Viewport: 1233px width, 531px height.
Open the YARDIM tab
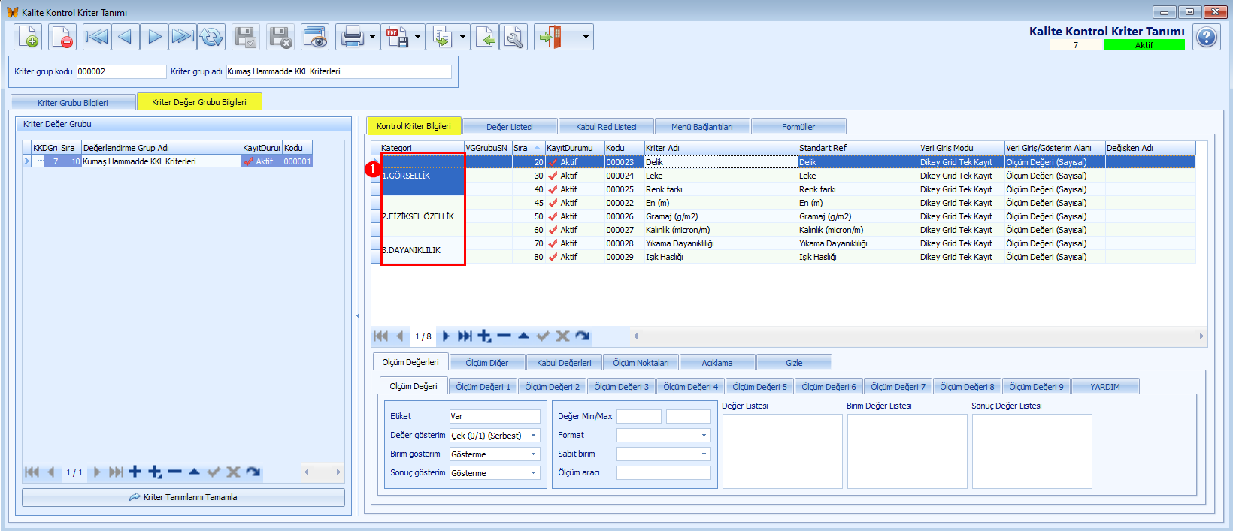pyautogui.click(x=1105, y=387)
